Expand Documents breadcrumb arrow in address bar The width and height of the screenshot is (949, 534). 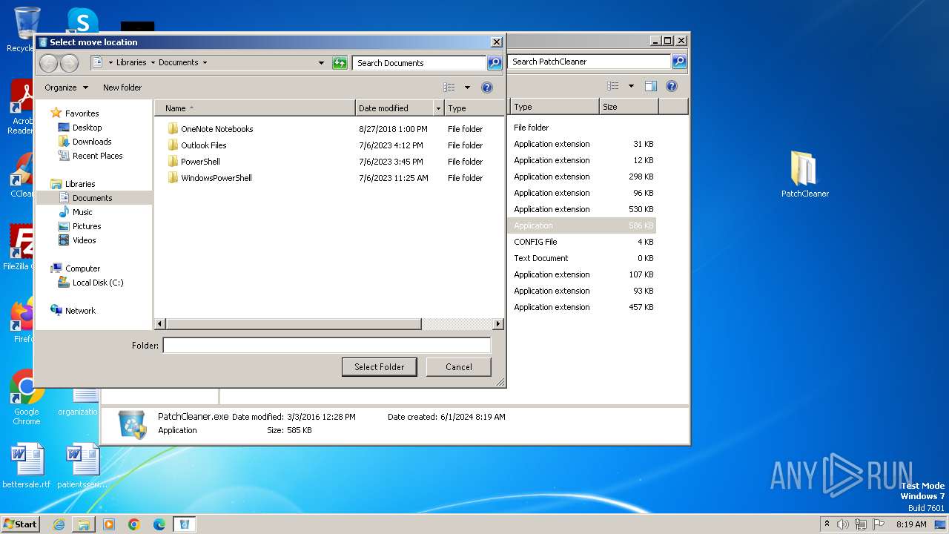pyautogui.click(x=205, y=63)
